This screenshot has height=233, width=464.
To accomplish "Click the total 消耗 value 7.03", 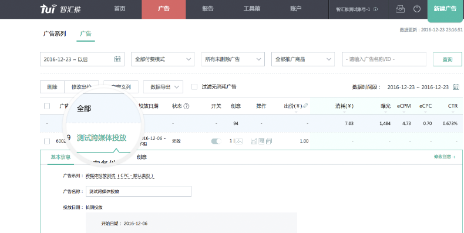I will 349,123.
